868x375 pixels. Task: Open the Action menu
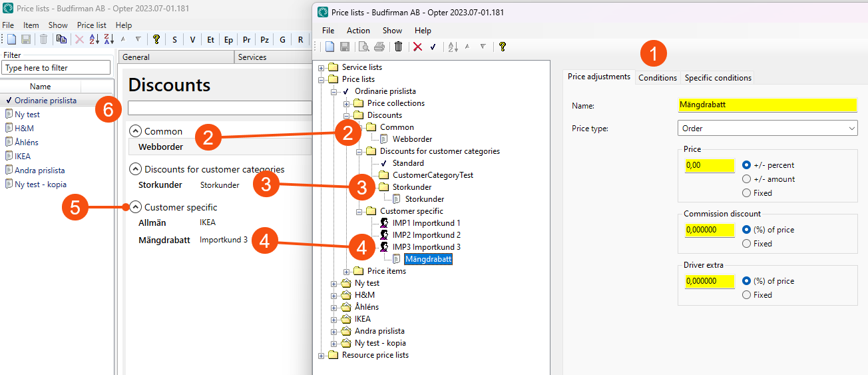[x=358, y=31]
